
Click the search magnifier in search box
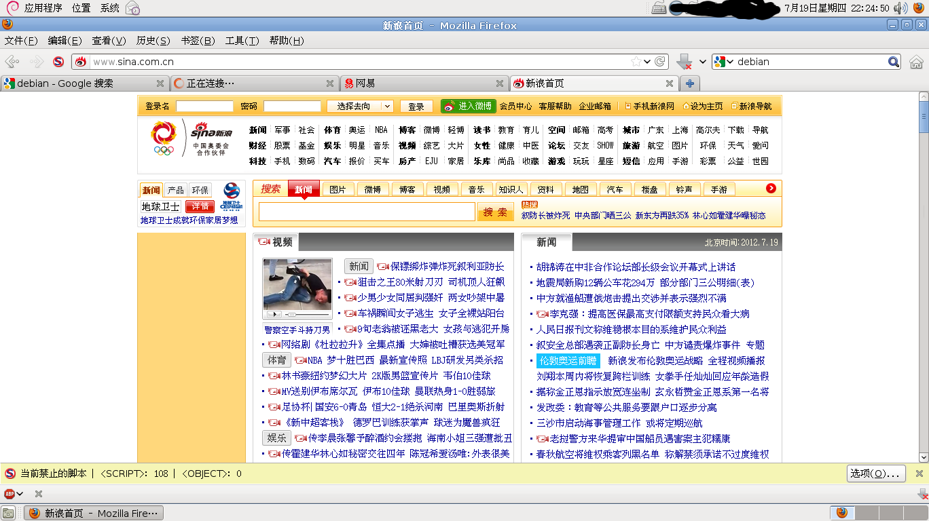point(894,62)
